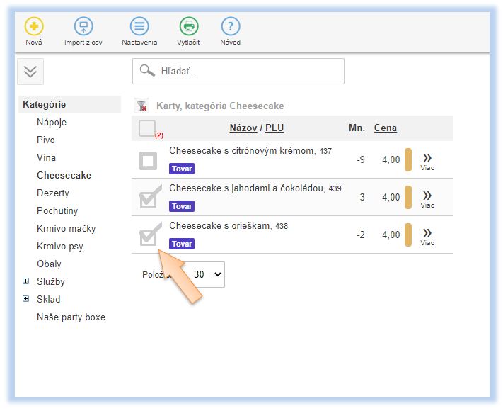Check the Cheesecake s citrónovým krémom checkbox
Screen dimensions: 503x411
pos(148,161)
